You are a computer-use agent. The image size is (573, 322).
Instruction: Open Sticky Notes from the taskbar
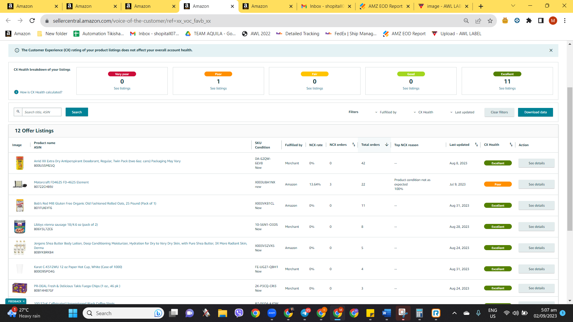[x=370, y=313]
